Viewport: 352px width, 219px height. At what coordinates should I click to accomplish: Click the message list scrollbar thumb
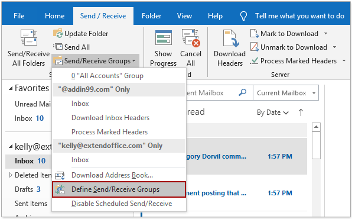tap(316, 146)
